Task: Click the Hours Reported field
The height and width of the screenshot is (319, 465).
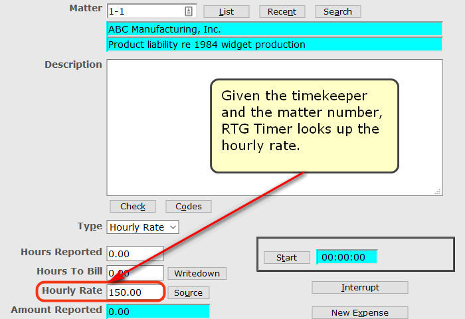Action: tap(135, 254)
